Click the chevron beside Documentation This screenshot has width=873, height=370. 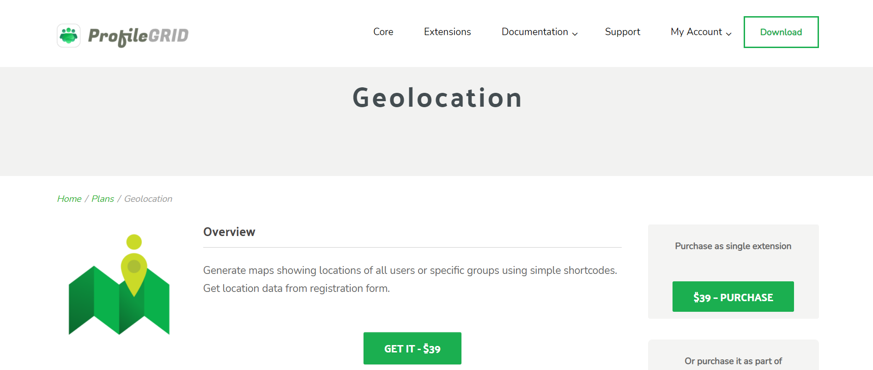pyautogui.click(x=575, y=34)
